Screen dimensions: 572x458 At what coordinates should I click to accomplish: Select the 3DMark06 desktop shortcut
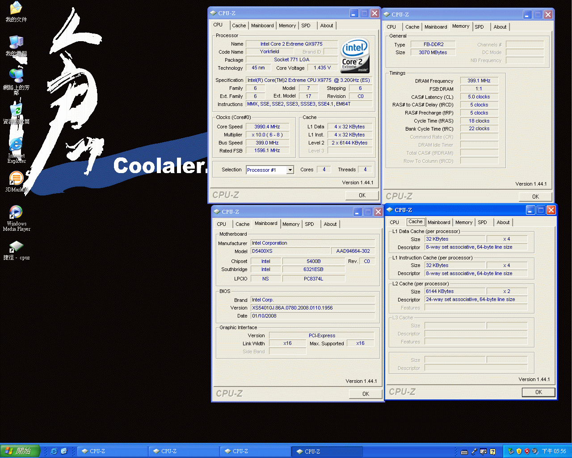tap(16, 179)
